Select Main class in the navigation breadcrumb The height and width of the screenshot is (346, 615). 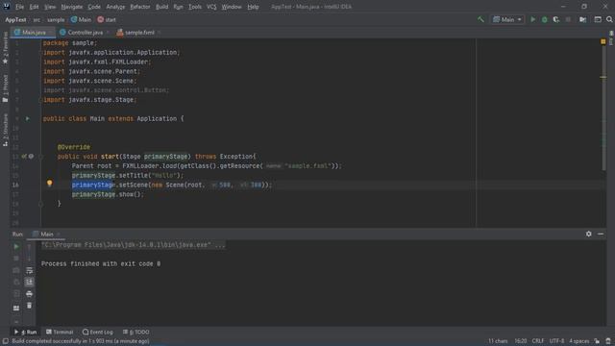pos(81,19)
